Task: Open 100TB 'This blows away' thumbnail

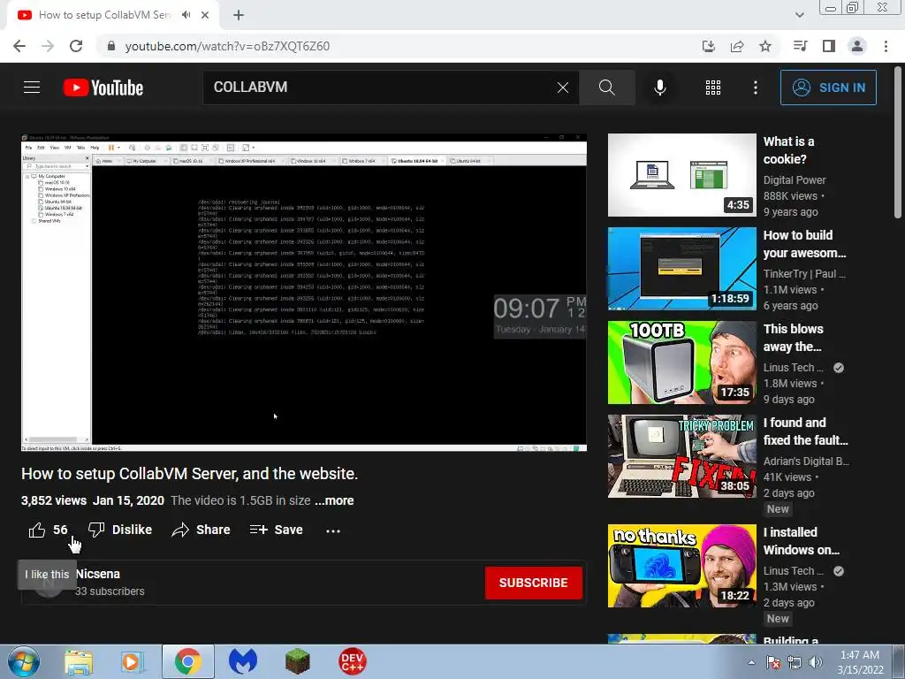Action: click(681, 362)
